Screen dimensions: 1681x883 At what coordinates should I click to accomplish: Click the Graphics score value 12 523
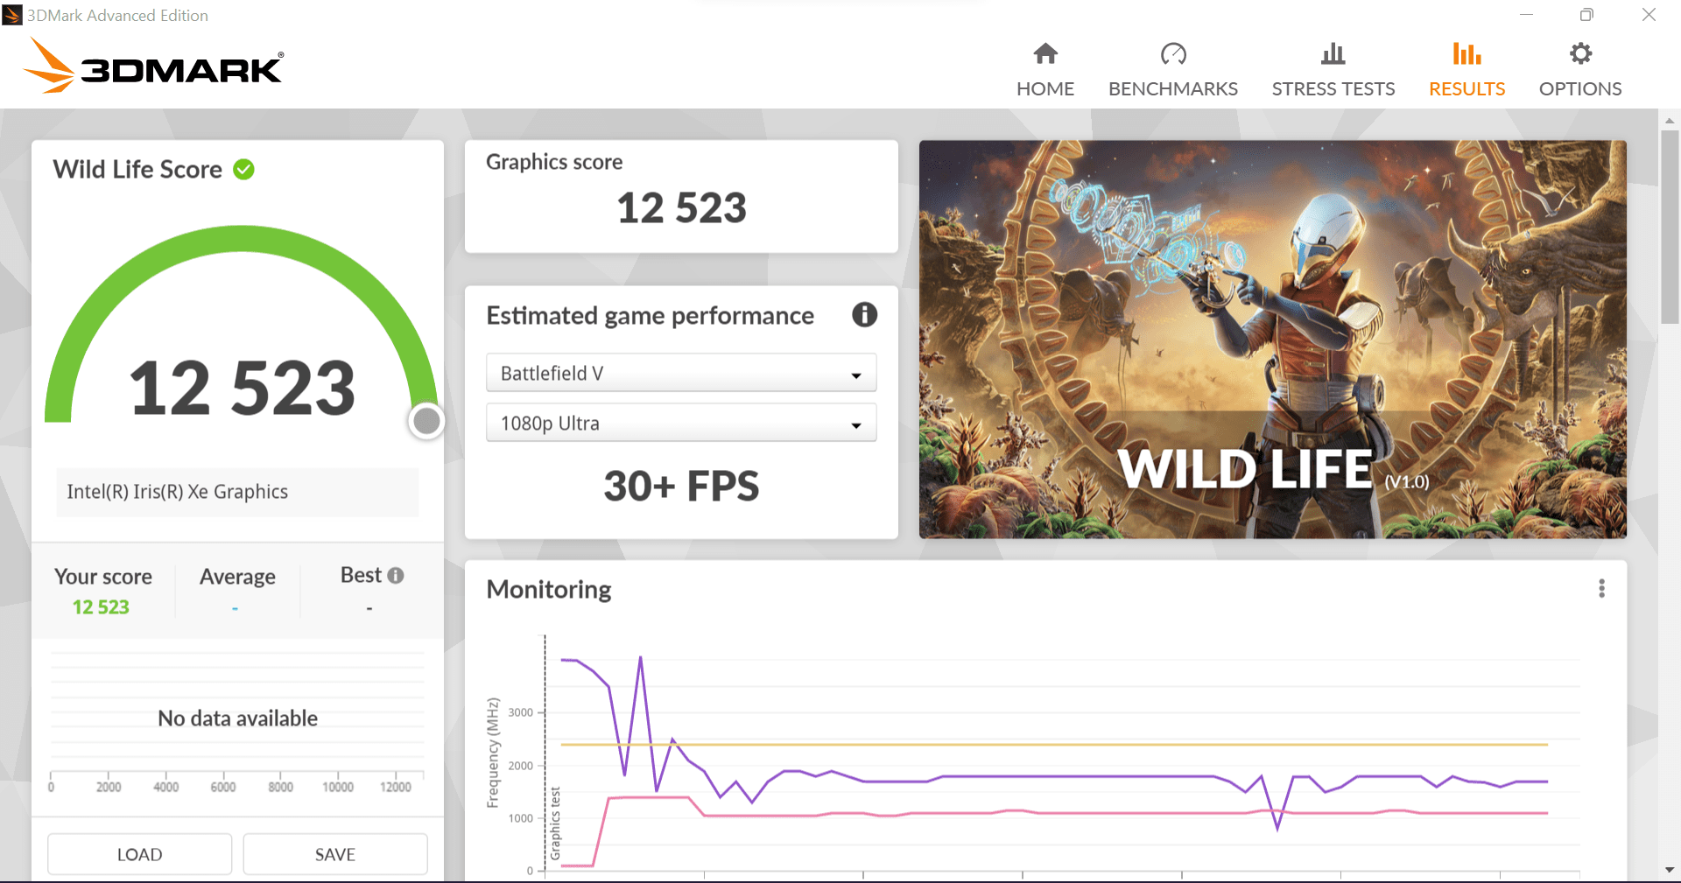(681, 208)
